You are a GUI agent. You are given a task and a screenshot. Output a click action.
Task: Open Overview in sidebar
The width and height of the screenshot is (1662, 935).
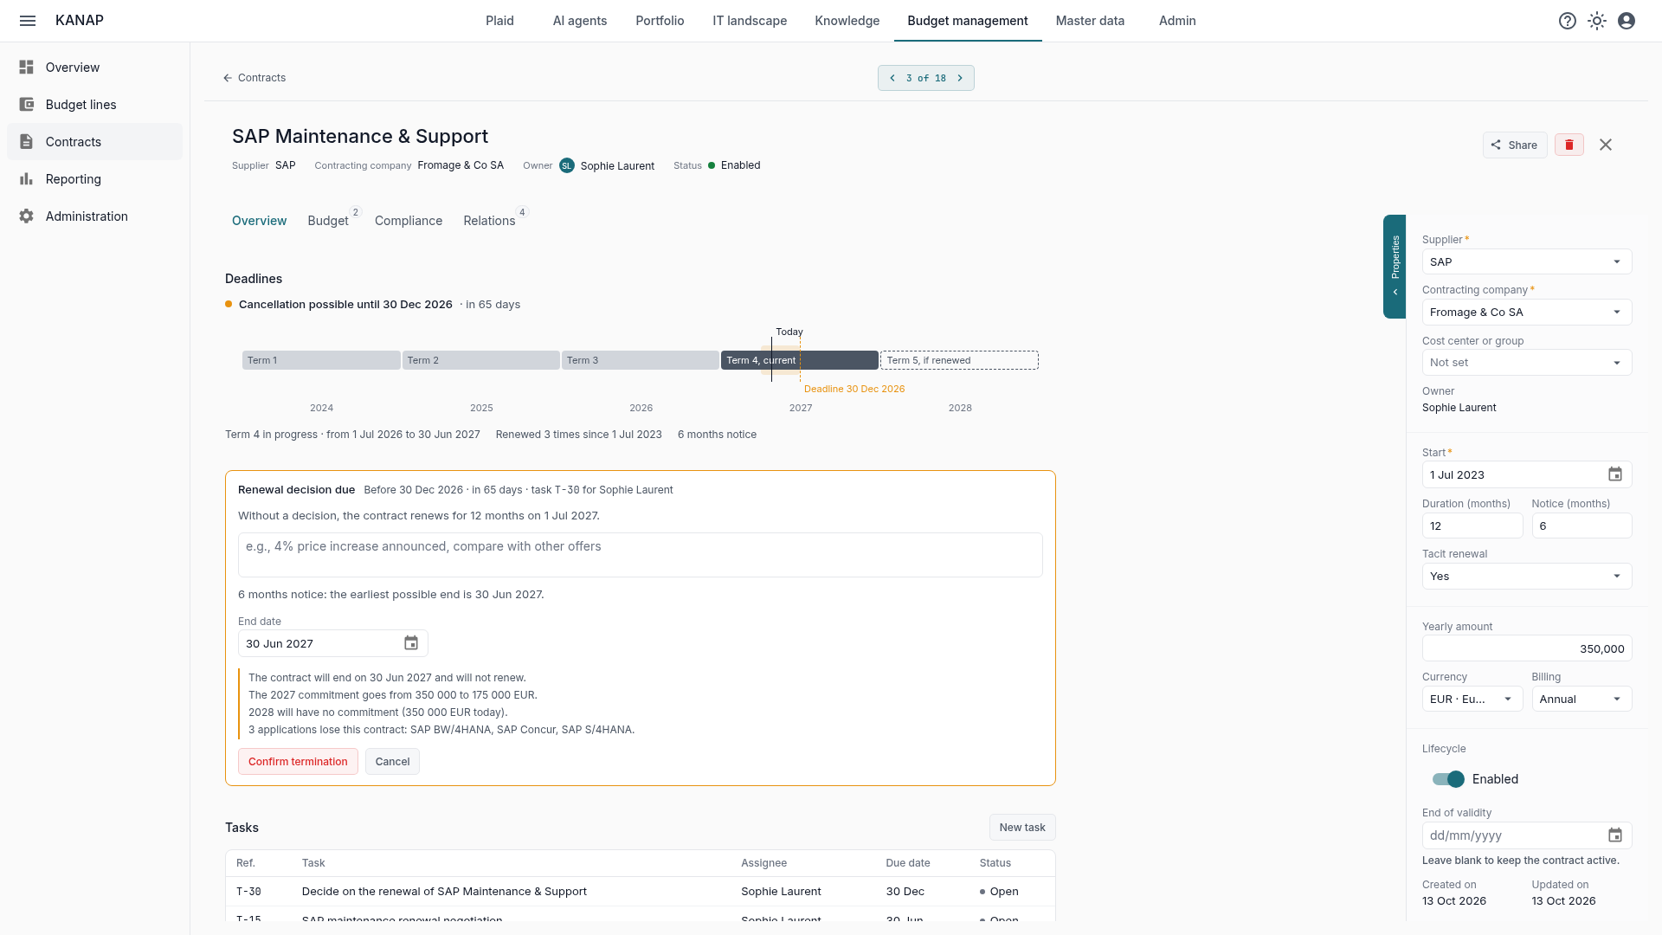95,68
